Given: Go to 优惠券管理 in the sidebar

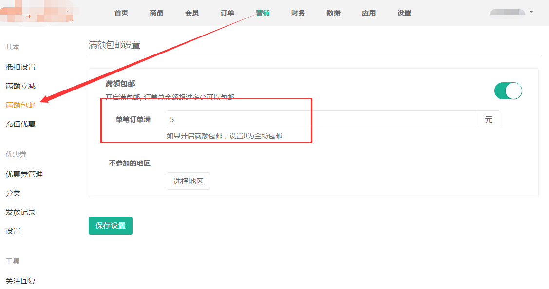Looking at the screenshot, I should click(x=24, y=174).
